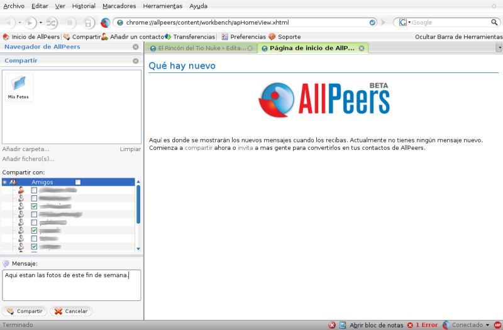This screenshot has width=503, height=330.
Task: Check the fourth contact's checkbox under Amigos
Action: (34, 214)
